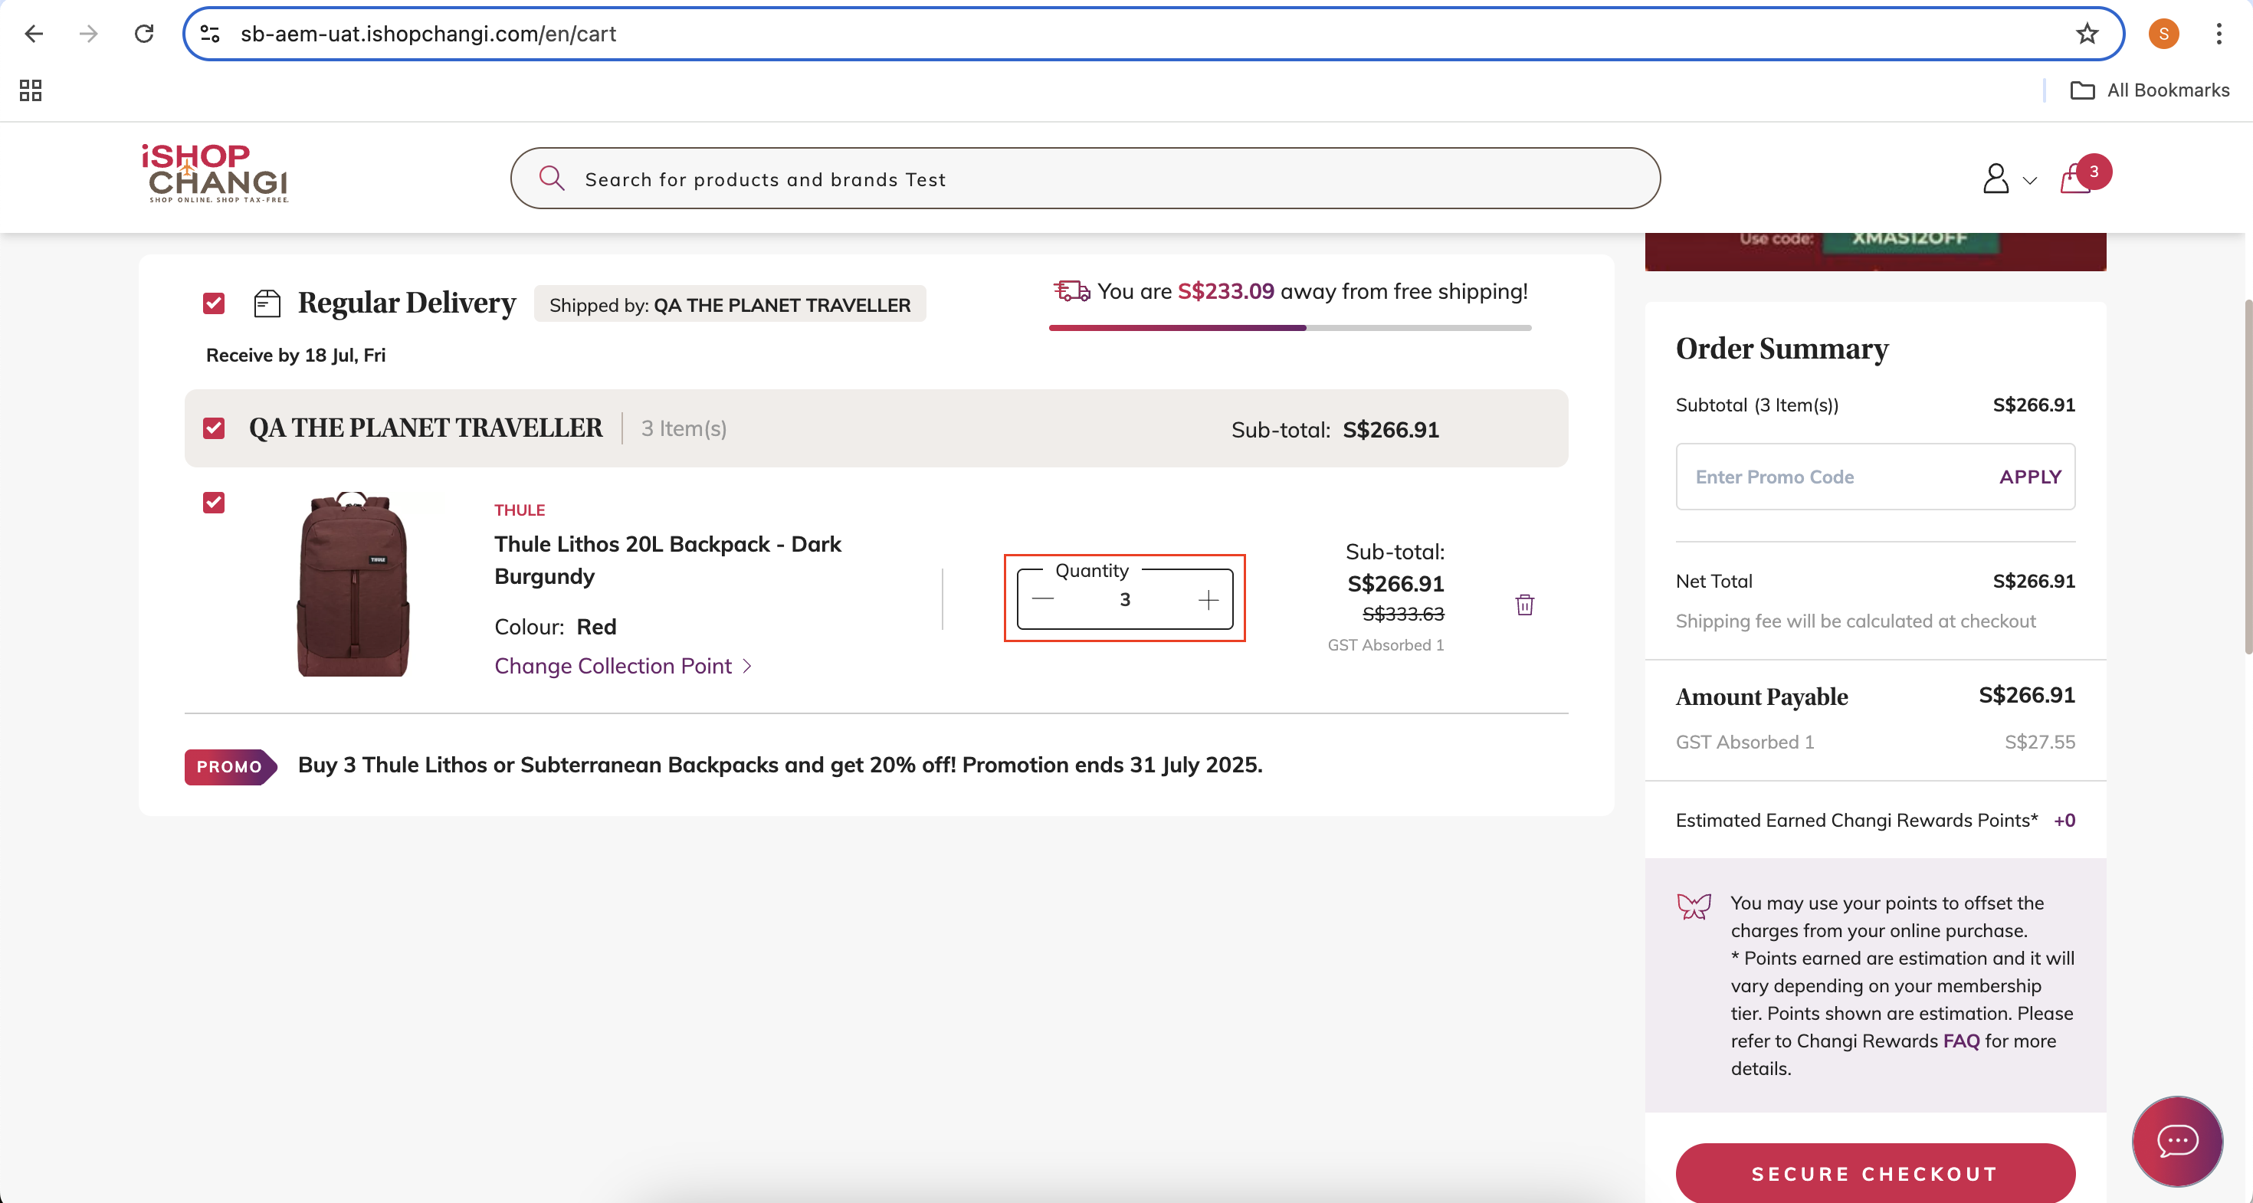Click the Amount Payable value S$266.91
This screenshot has height=1203, width=2253.
2026,695
